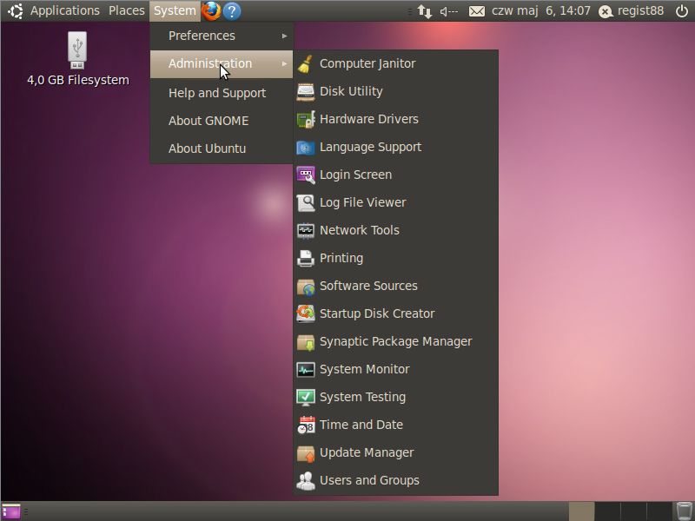Close the System menu in the panel
Image resolution: width=695 pixels, height=521 pixels.
[x=175, y=10]
